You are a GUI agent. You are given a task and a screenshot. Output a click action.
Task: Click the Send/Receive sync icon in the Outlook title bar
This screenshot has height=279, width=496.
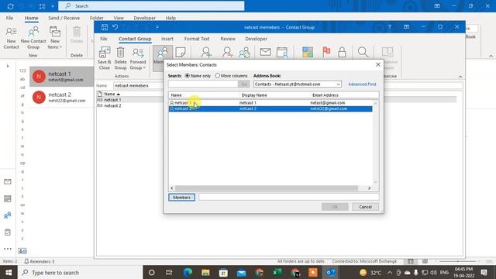pos(10,6)
